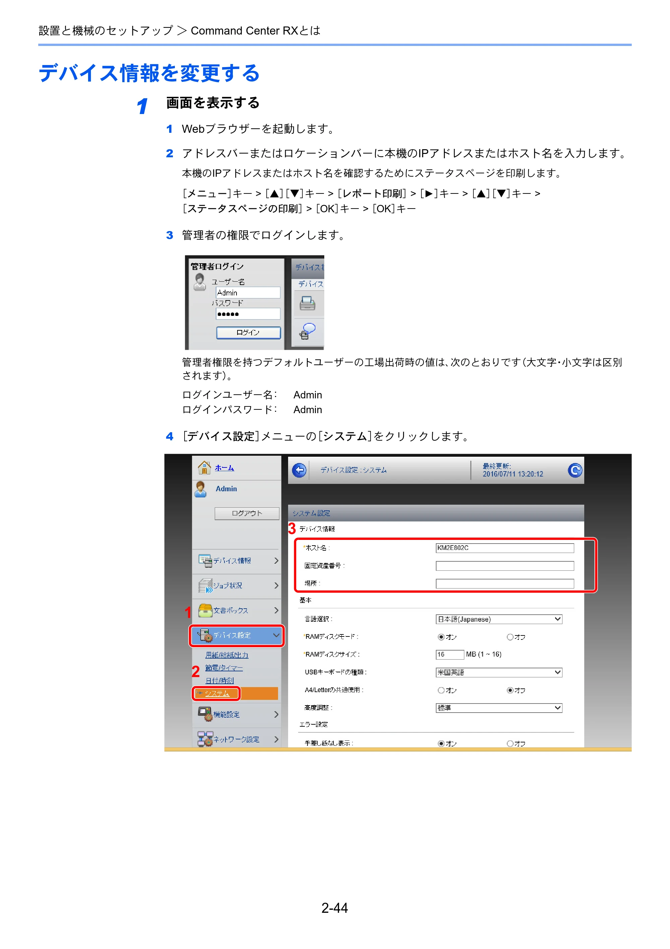The width and height of the screenshot is (670, 949).
Task: Expand the ジョブ状況 chevron arrow
Action: (276, 586)
